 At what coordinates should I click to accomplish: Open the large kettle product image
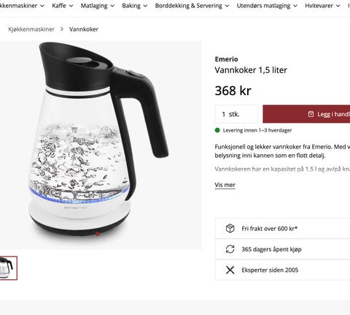[101, 145]
